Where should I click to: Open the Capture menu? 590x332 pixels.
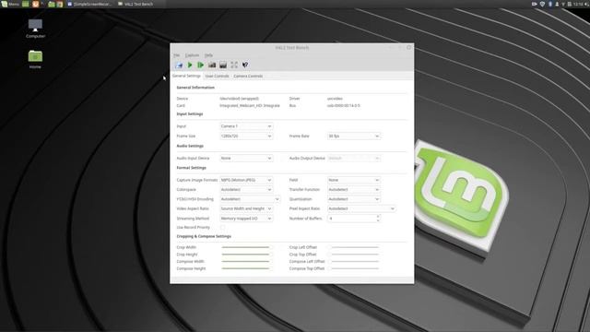click(x=192, y=55)
